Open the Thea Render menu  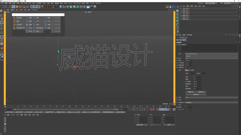(x=77, y=3)
